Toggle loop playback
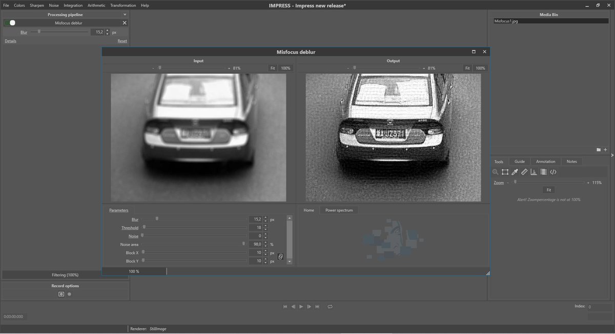Screen dimensions: 615x334 click(330, 306)
